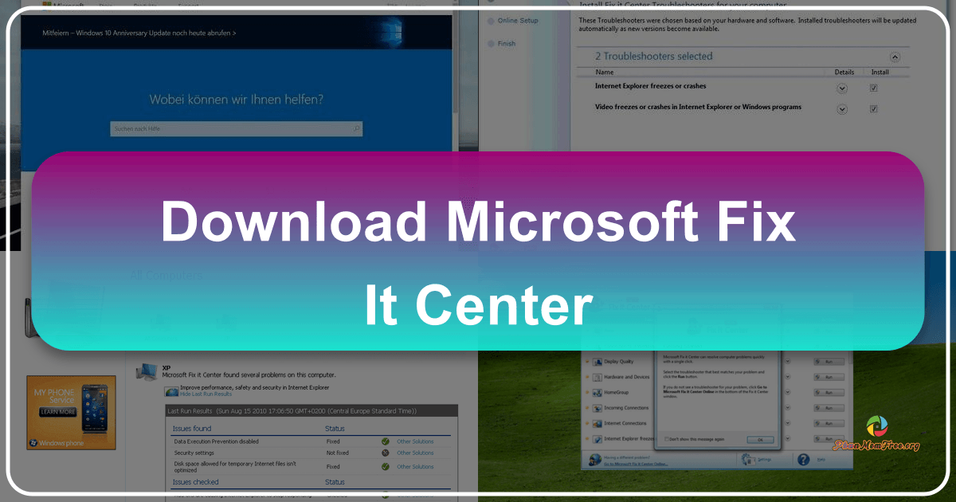Click the Hardware and Devices troubleshooter icon

[x=597, y=377]
